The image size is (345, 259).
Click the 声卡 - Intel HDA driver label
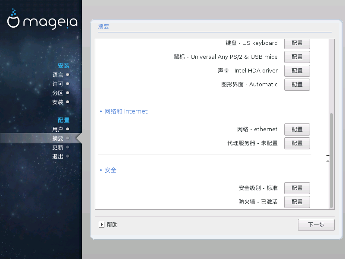pyautogui.click(x=248, y=70)
